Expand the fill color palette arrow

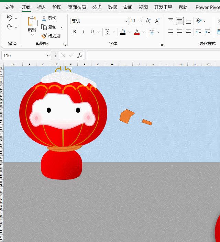click(x=129, y=32)
